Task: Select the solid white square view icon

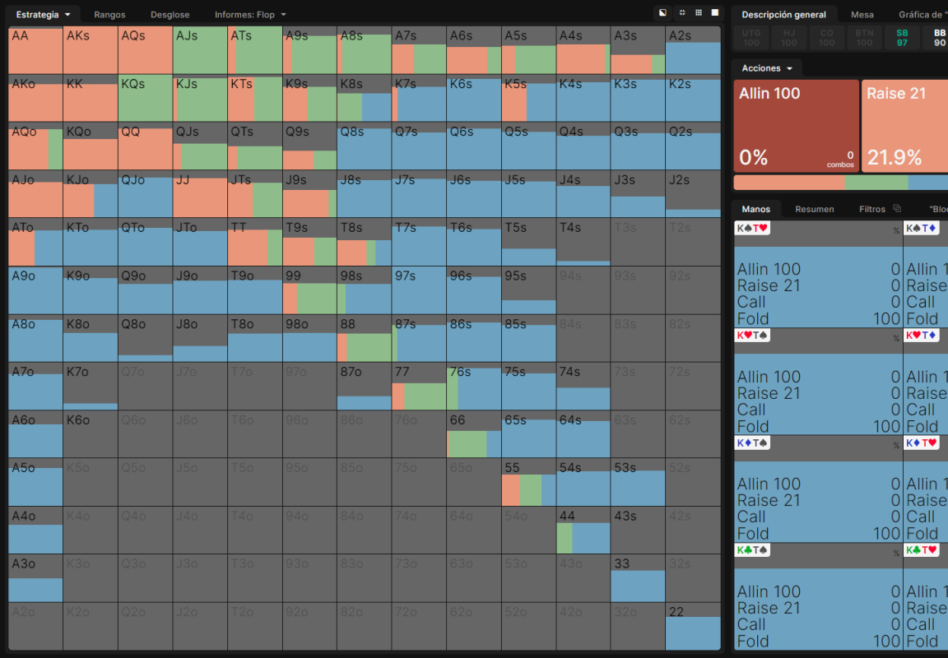Action: [715, 12]
